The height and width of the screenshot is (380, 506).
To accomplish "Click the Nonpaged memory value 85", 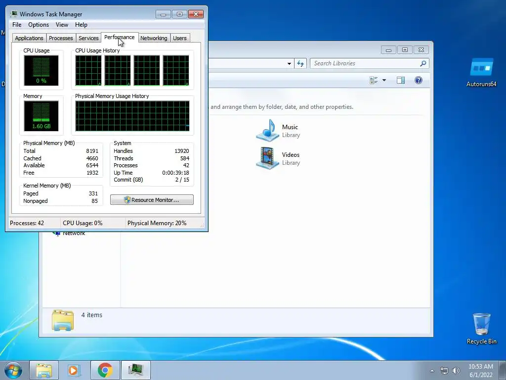I will click(x=94, y=201).
